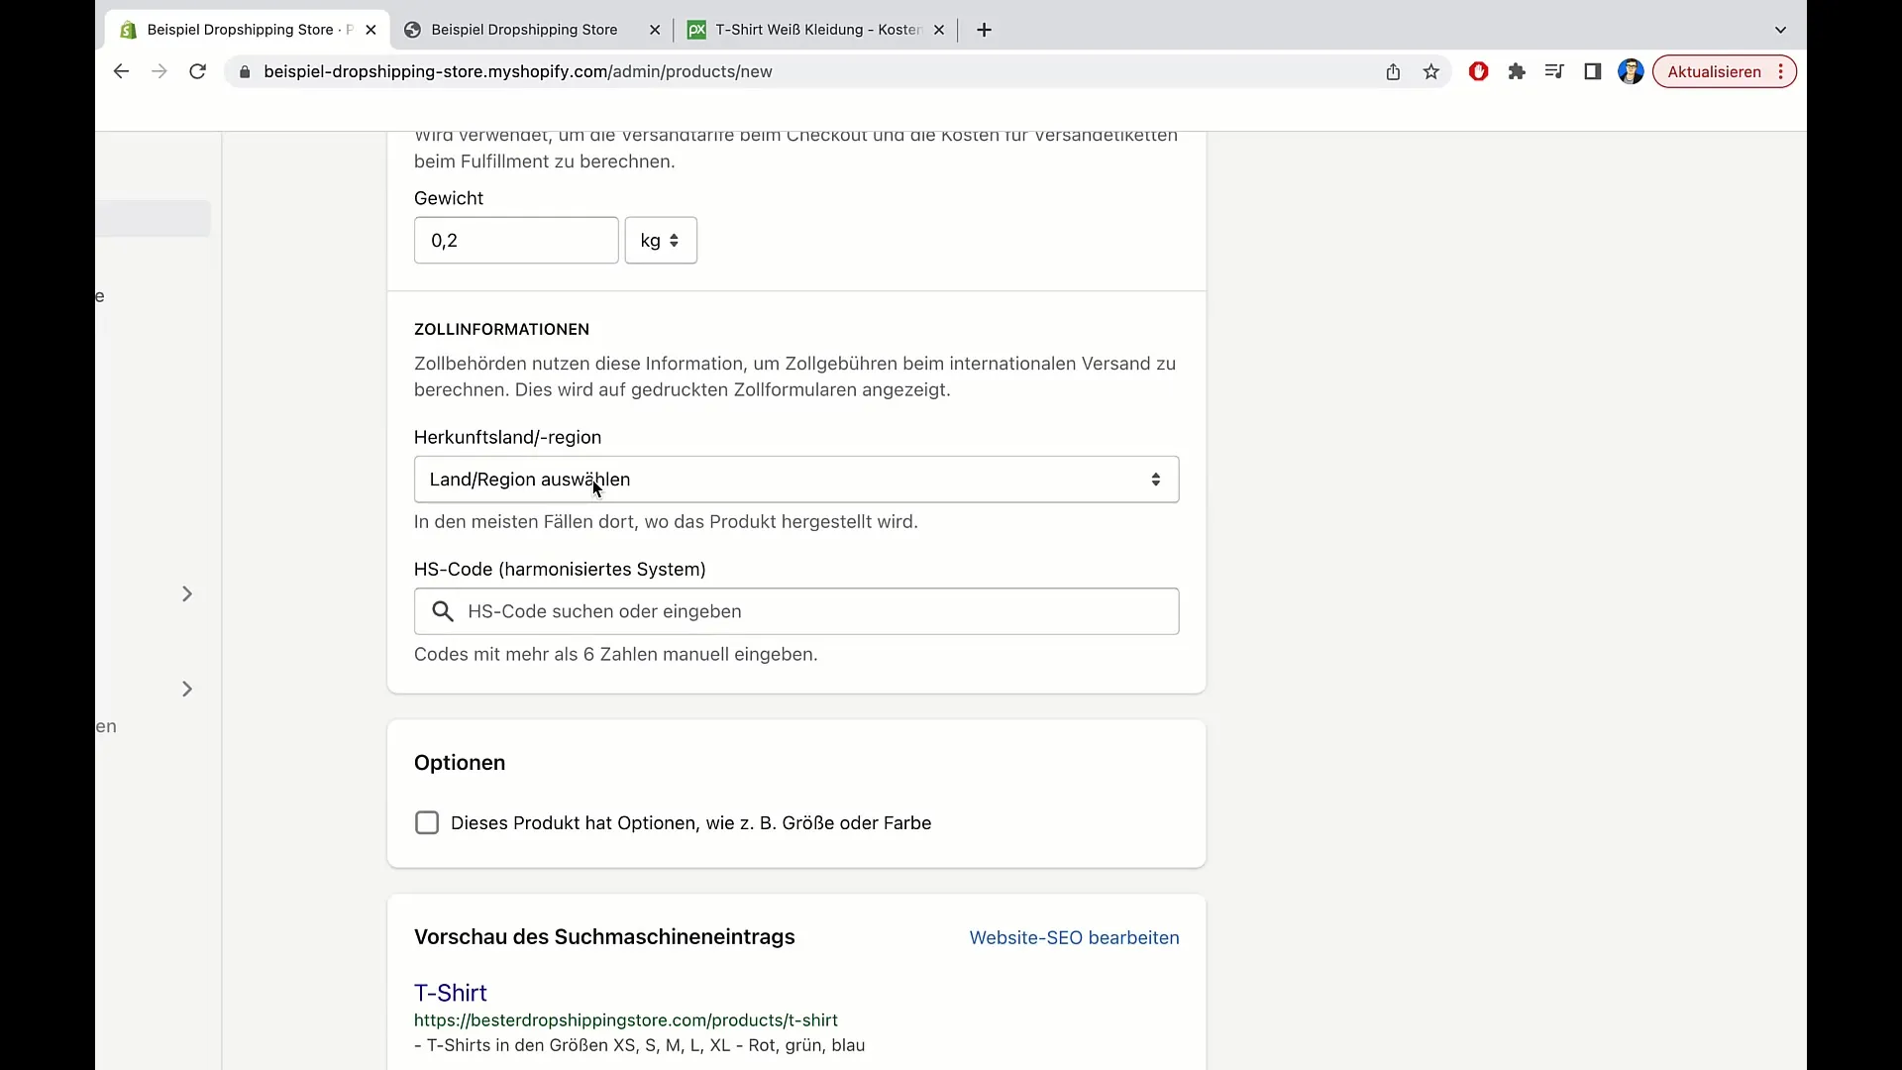
Task: Close the T-Shirt Weiß Kleidung tab
Action: [x=939, y=30]
